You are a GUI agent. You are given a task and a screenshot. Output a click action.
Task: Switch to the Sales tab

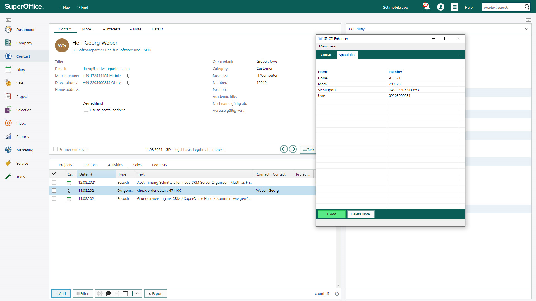click(x=137, y=165)
